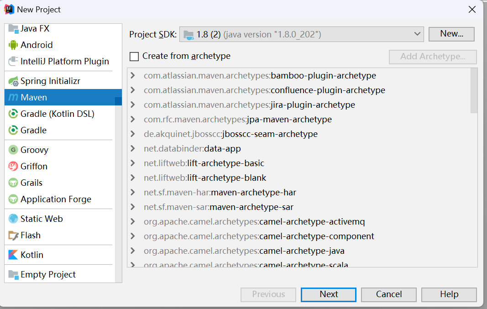The image size is (487, 309).
Task: Expand net.databinder data-app node
Action: click(x=133, y=148)
